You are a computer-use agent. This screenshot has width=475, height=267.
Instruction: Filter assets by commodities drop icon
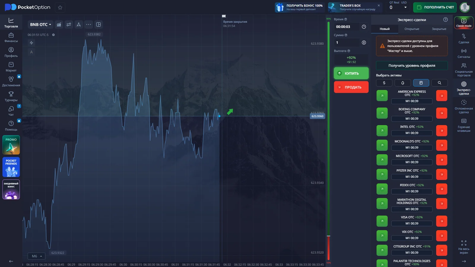pyautogui.click(x=403, y=83)
